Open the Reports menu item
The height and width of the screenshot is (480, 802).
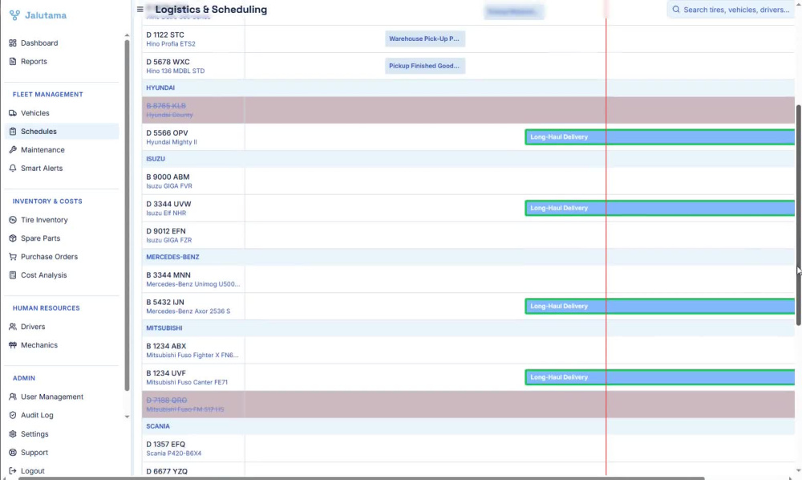point(62,62)
